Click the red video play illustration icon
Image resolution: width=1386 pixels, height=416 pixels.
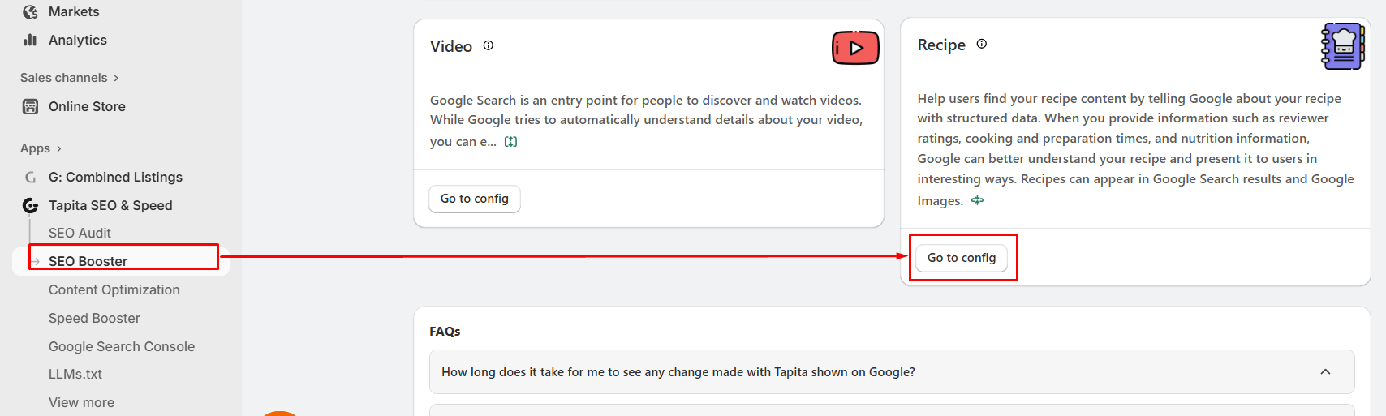(855, 48)
